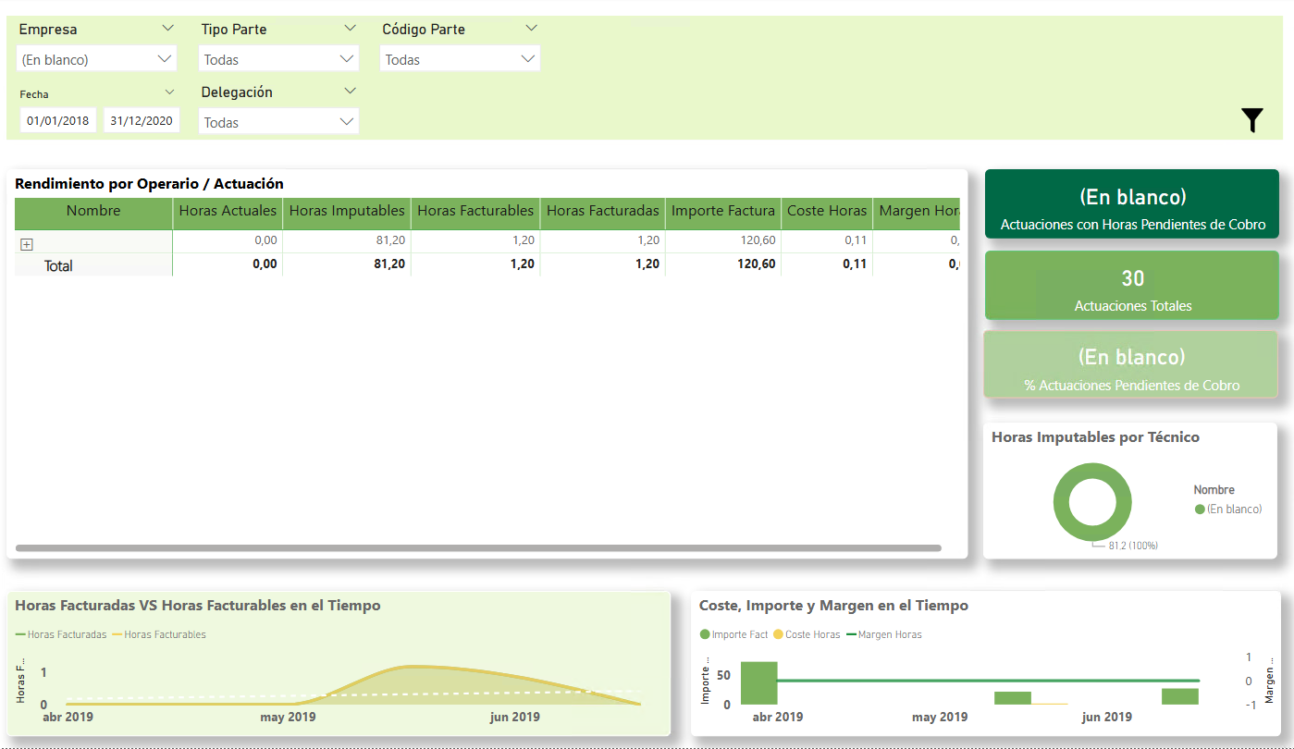Click the Importe Fact legend marker

[x=705, y=635]
